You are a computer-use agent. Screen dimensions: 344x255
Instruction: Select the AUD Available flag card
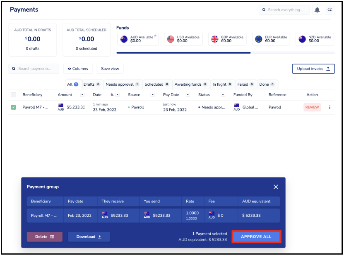point(138,39)
